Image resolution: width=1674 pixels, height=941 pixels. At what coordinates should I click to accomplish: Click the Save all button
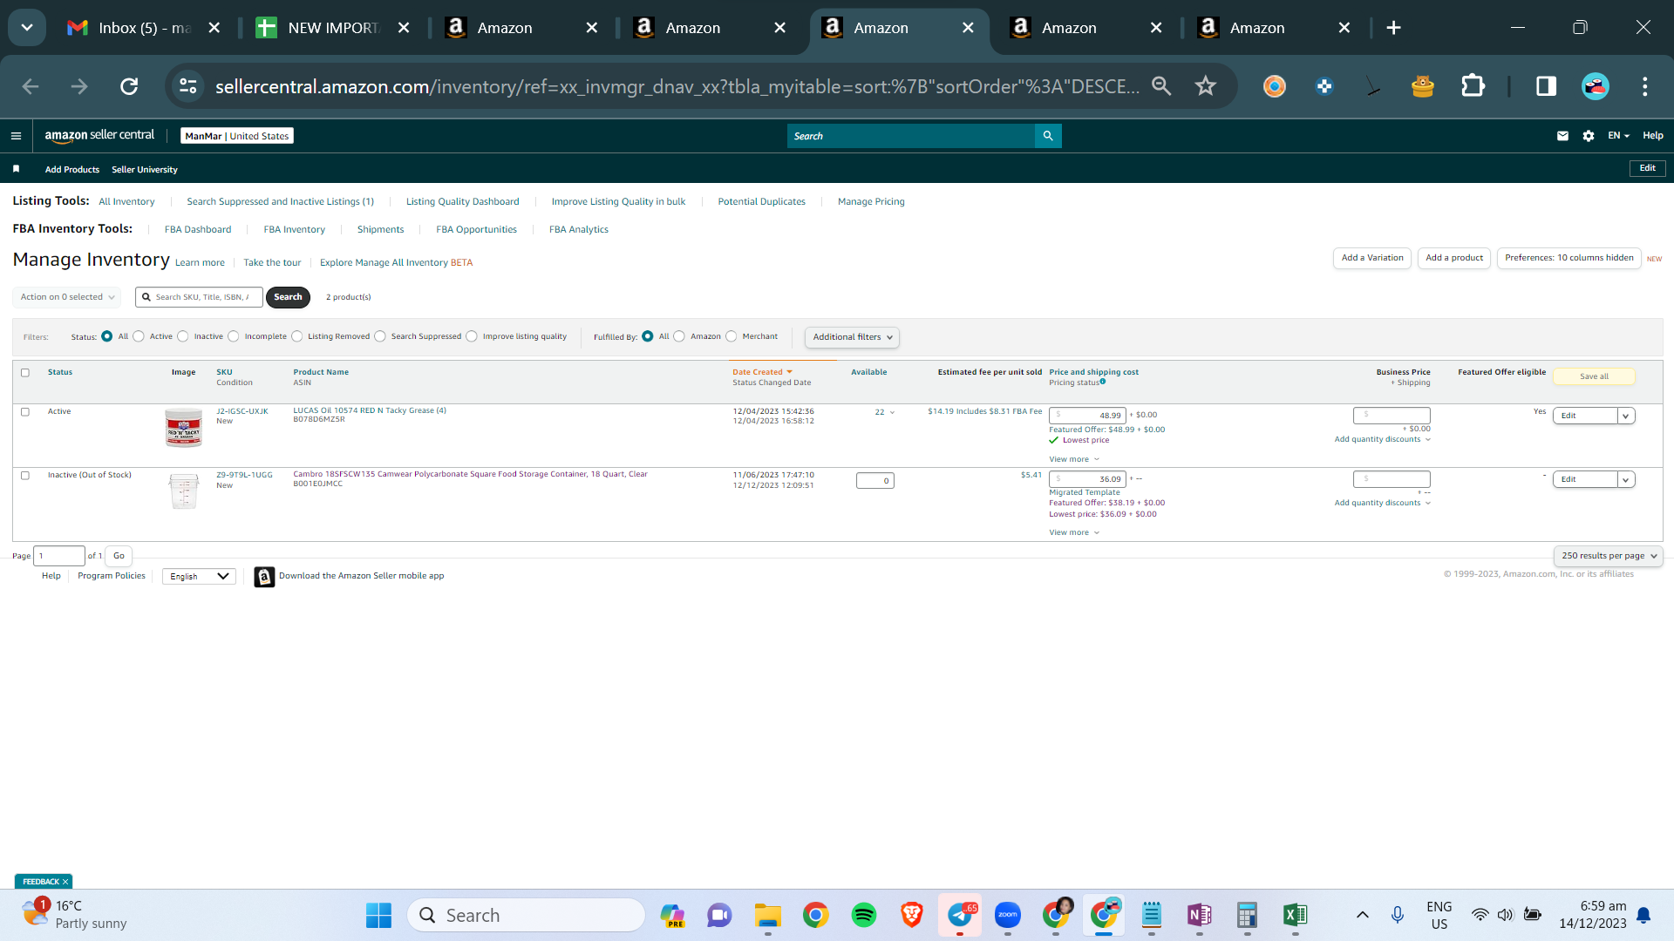[1594, 376]
